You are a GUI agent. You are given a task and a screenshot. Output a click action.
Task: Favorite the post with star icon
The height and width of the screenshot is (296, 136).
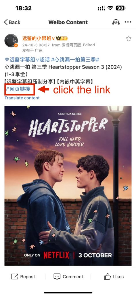[129, 38]
